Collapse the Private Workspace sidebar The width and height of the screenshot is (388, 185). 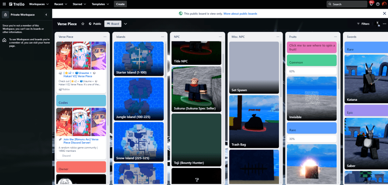46,14
